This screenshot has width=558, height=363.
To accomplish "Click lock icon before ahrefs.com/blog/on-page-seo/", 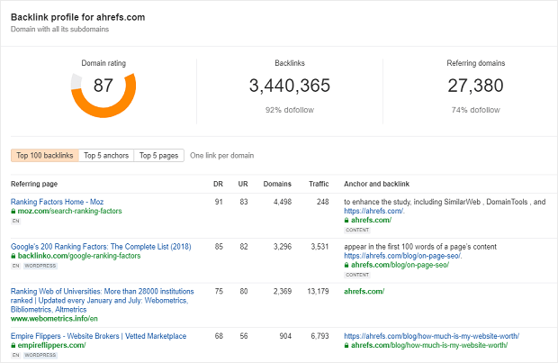I will (346, 265).
